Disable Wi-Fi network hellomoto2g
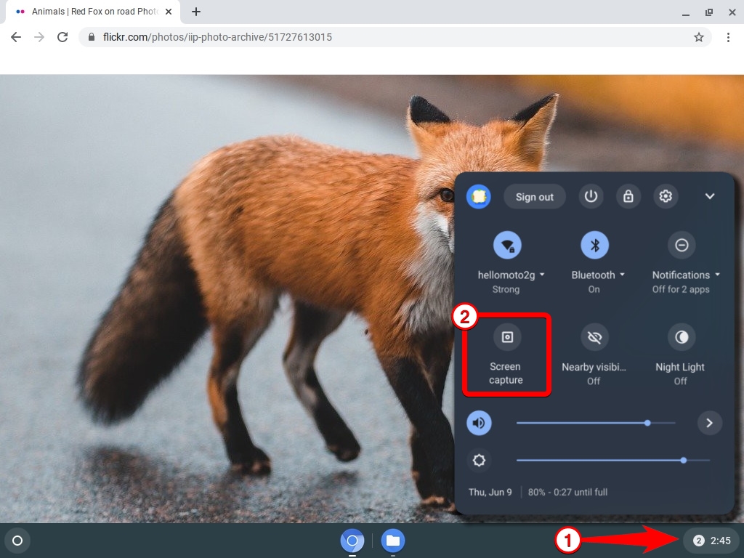Image resolution: width=744 pixels, height=558 pixels. point(506,245)
